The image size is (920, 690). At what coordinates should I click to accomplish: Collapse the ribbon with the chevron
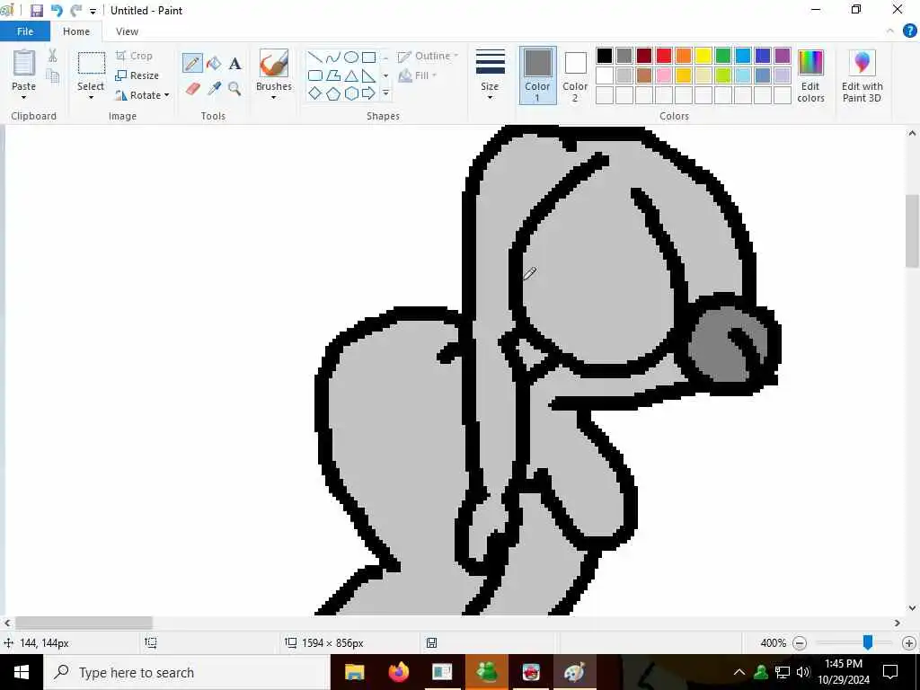click(x=890, y=31)
